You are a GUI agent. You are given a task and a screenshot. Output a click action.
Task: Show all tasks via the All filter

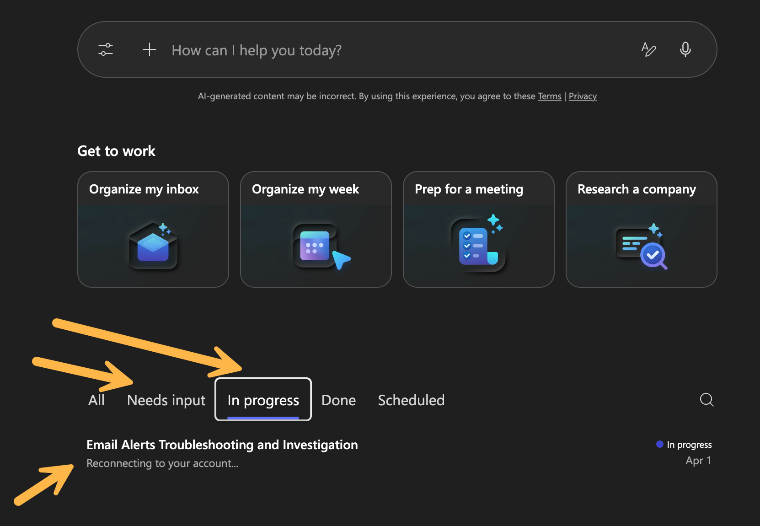[96, 400]
